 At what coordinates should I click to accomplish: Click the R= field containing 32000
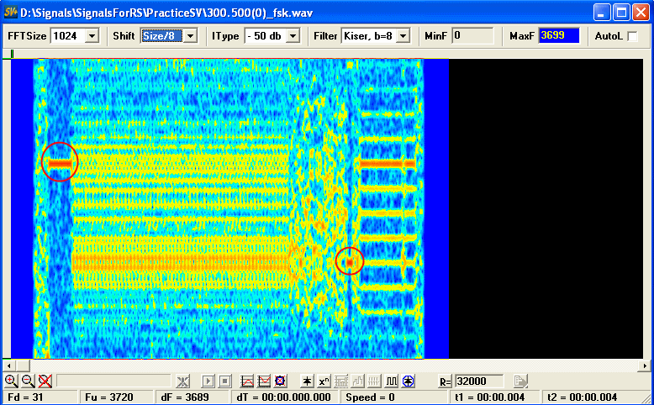pos(478,381)
